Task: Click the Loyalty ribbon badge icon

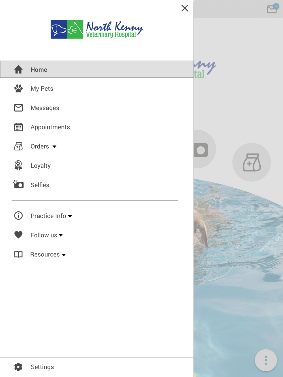Action: pyautogui.click(x=18, y=166)
